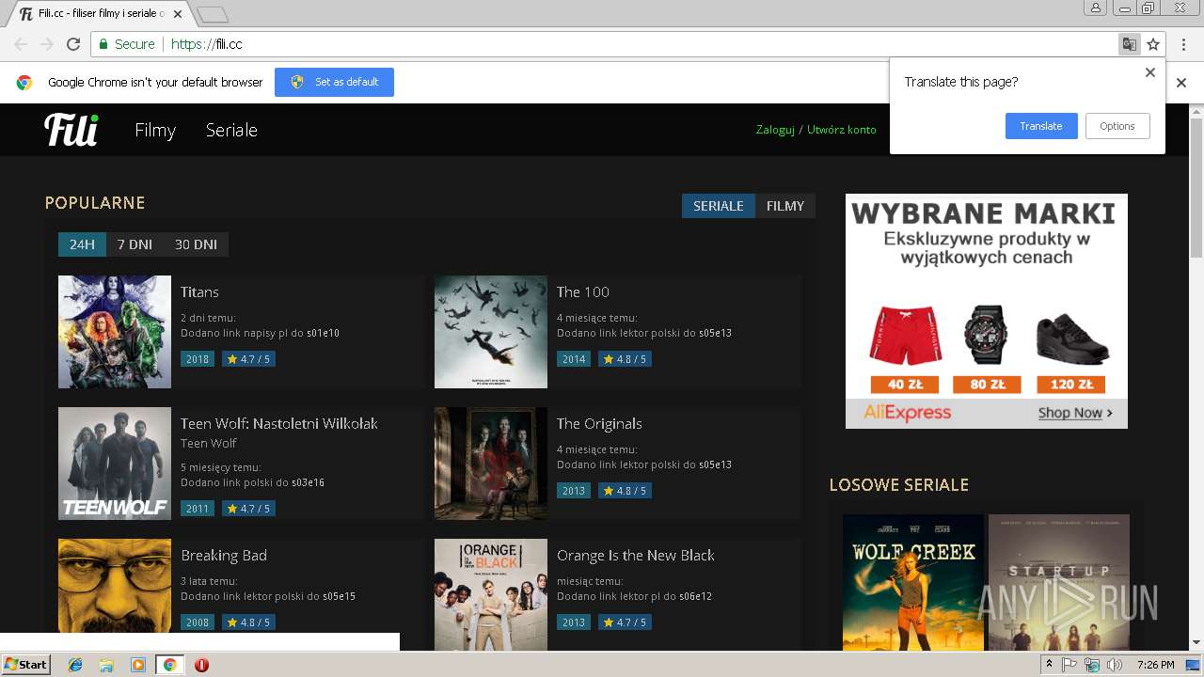Click the Titans 4.7 / 5 star rating
The width and height of the screenshot is (1204, 677).
tap(248, 359)
